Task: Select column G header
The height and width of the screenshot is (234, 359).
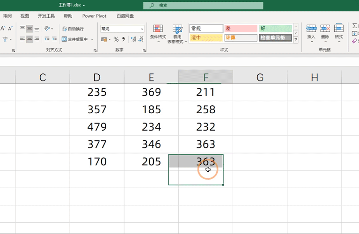Action: pyautogui.click(x=260, y=77)
